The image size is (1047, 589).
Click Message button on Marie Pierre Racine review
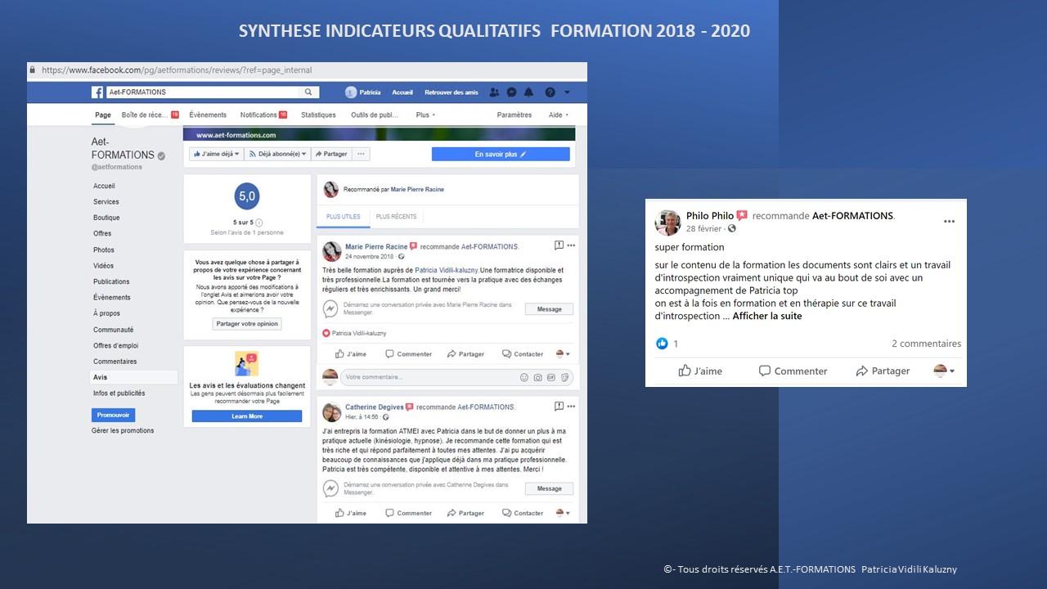pyautogui.click(x=549, y=309)
